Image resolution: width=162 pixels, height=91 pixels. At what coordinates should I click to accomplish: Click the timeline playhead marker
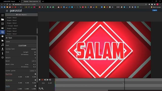[125, 84]
